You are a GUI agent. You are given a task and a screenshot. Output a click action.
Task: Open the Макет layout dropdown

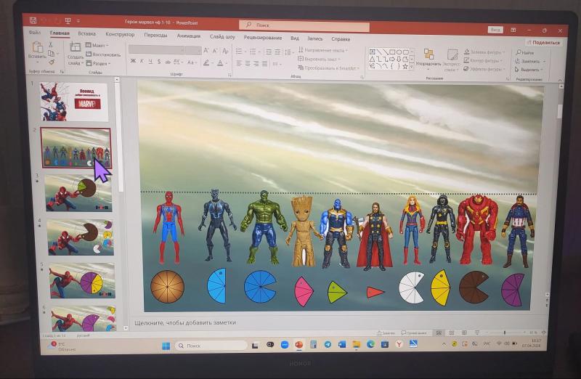[x=97, y=45]
